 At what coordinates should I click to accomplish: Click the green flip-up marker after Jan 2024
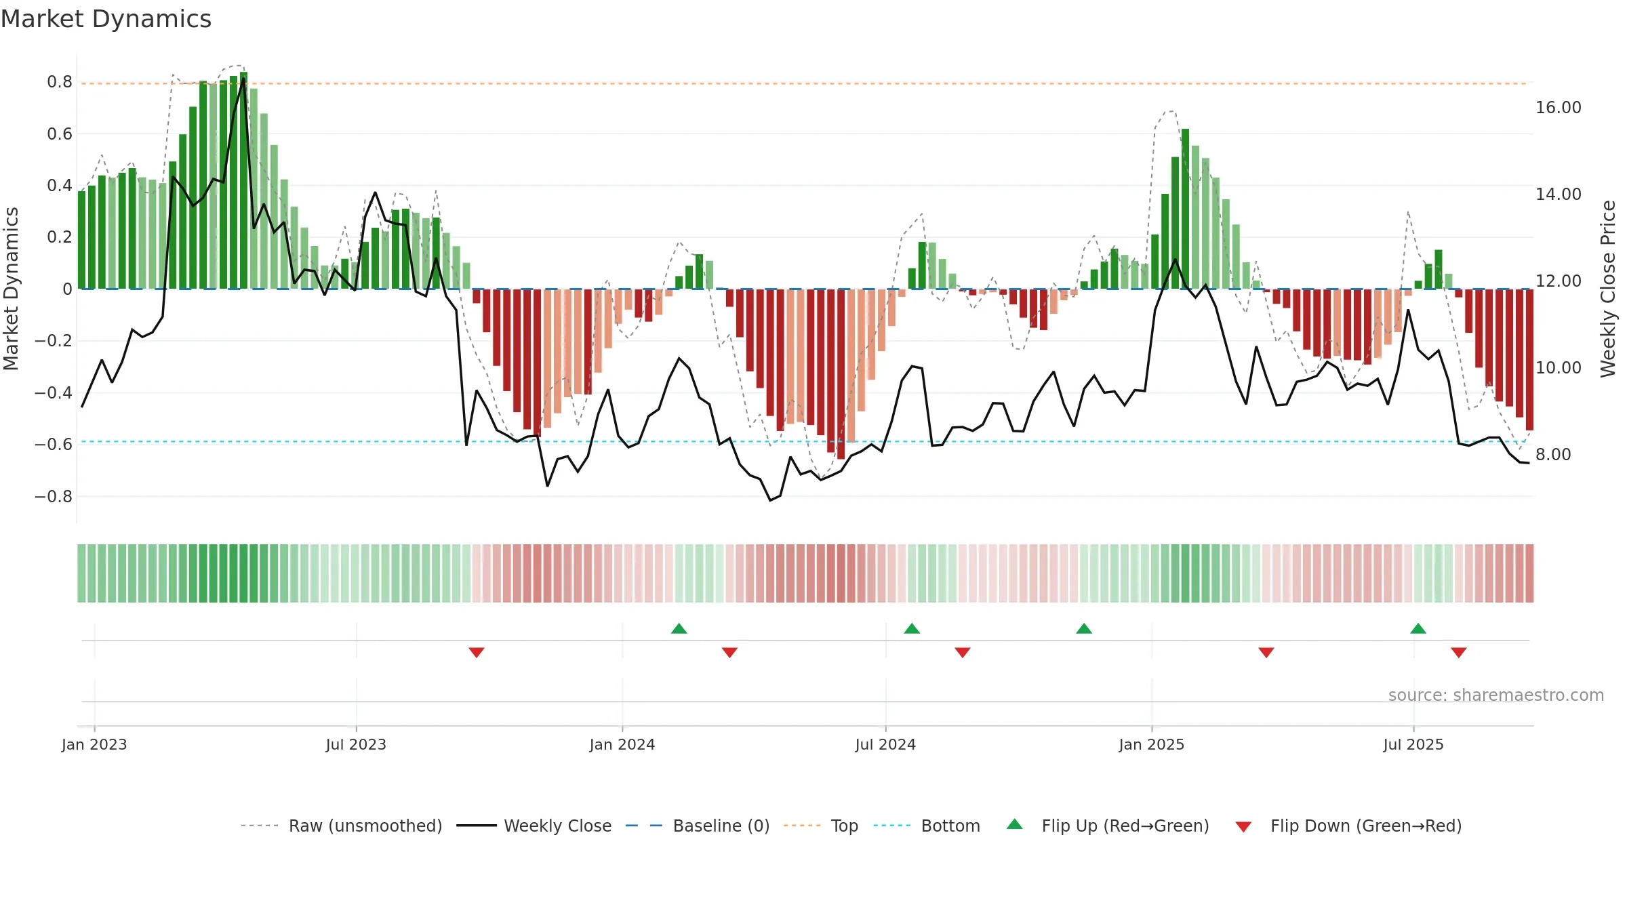coord(679,628)
